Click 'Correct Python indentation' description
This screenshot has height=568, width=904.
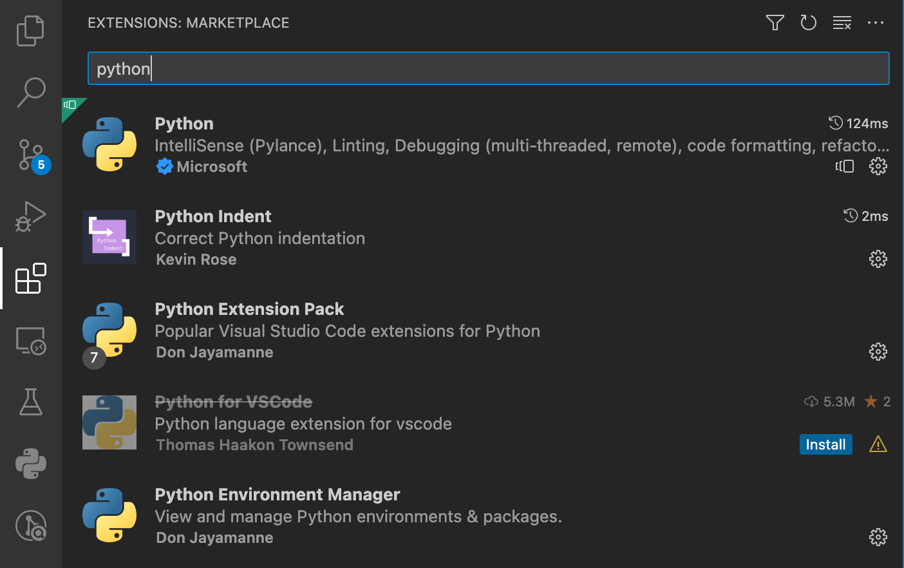tap(260, 238)
